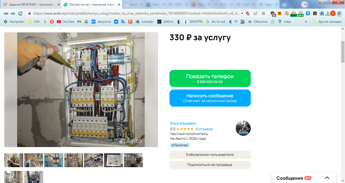This screenshot has width=345, height=183.
Task: Open the orange profile avatar button
Action: 333,13
